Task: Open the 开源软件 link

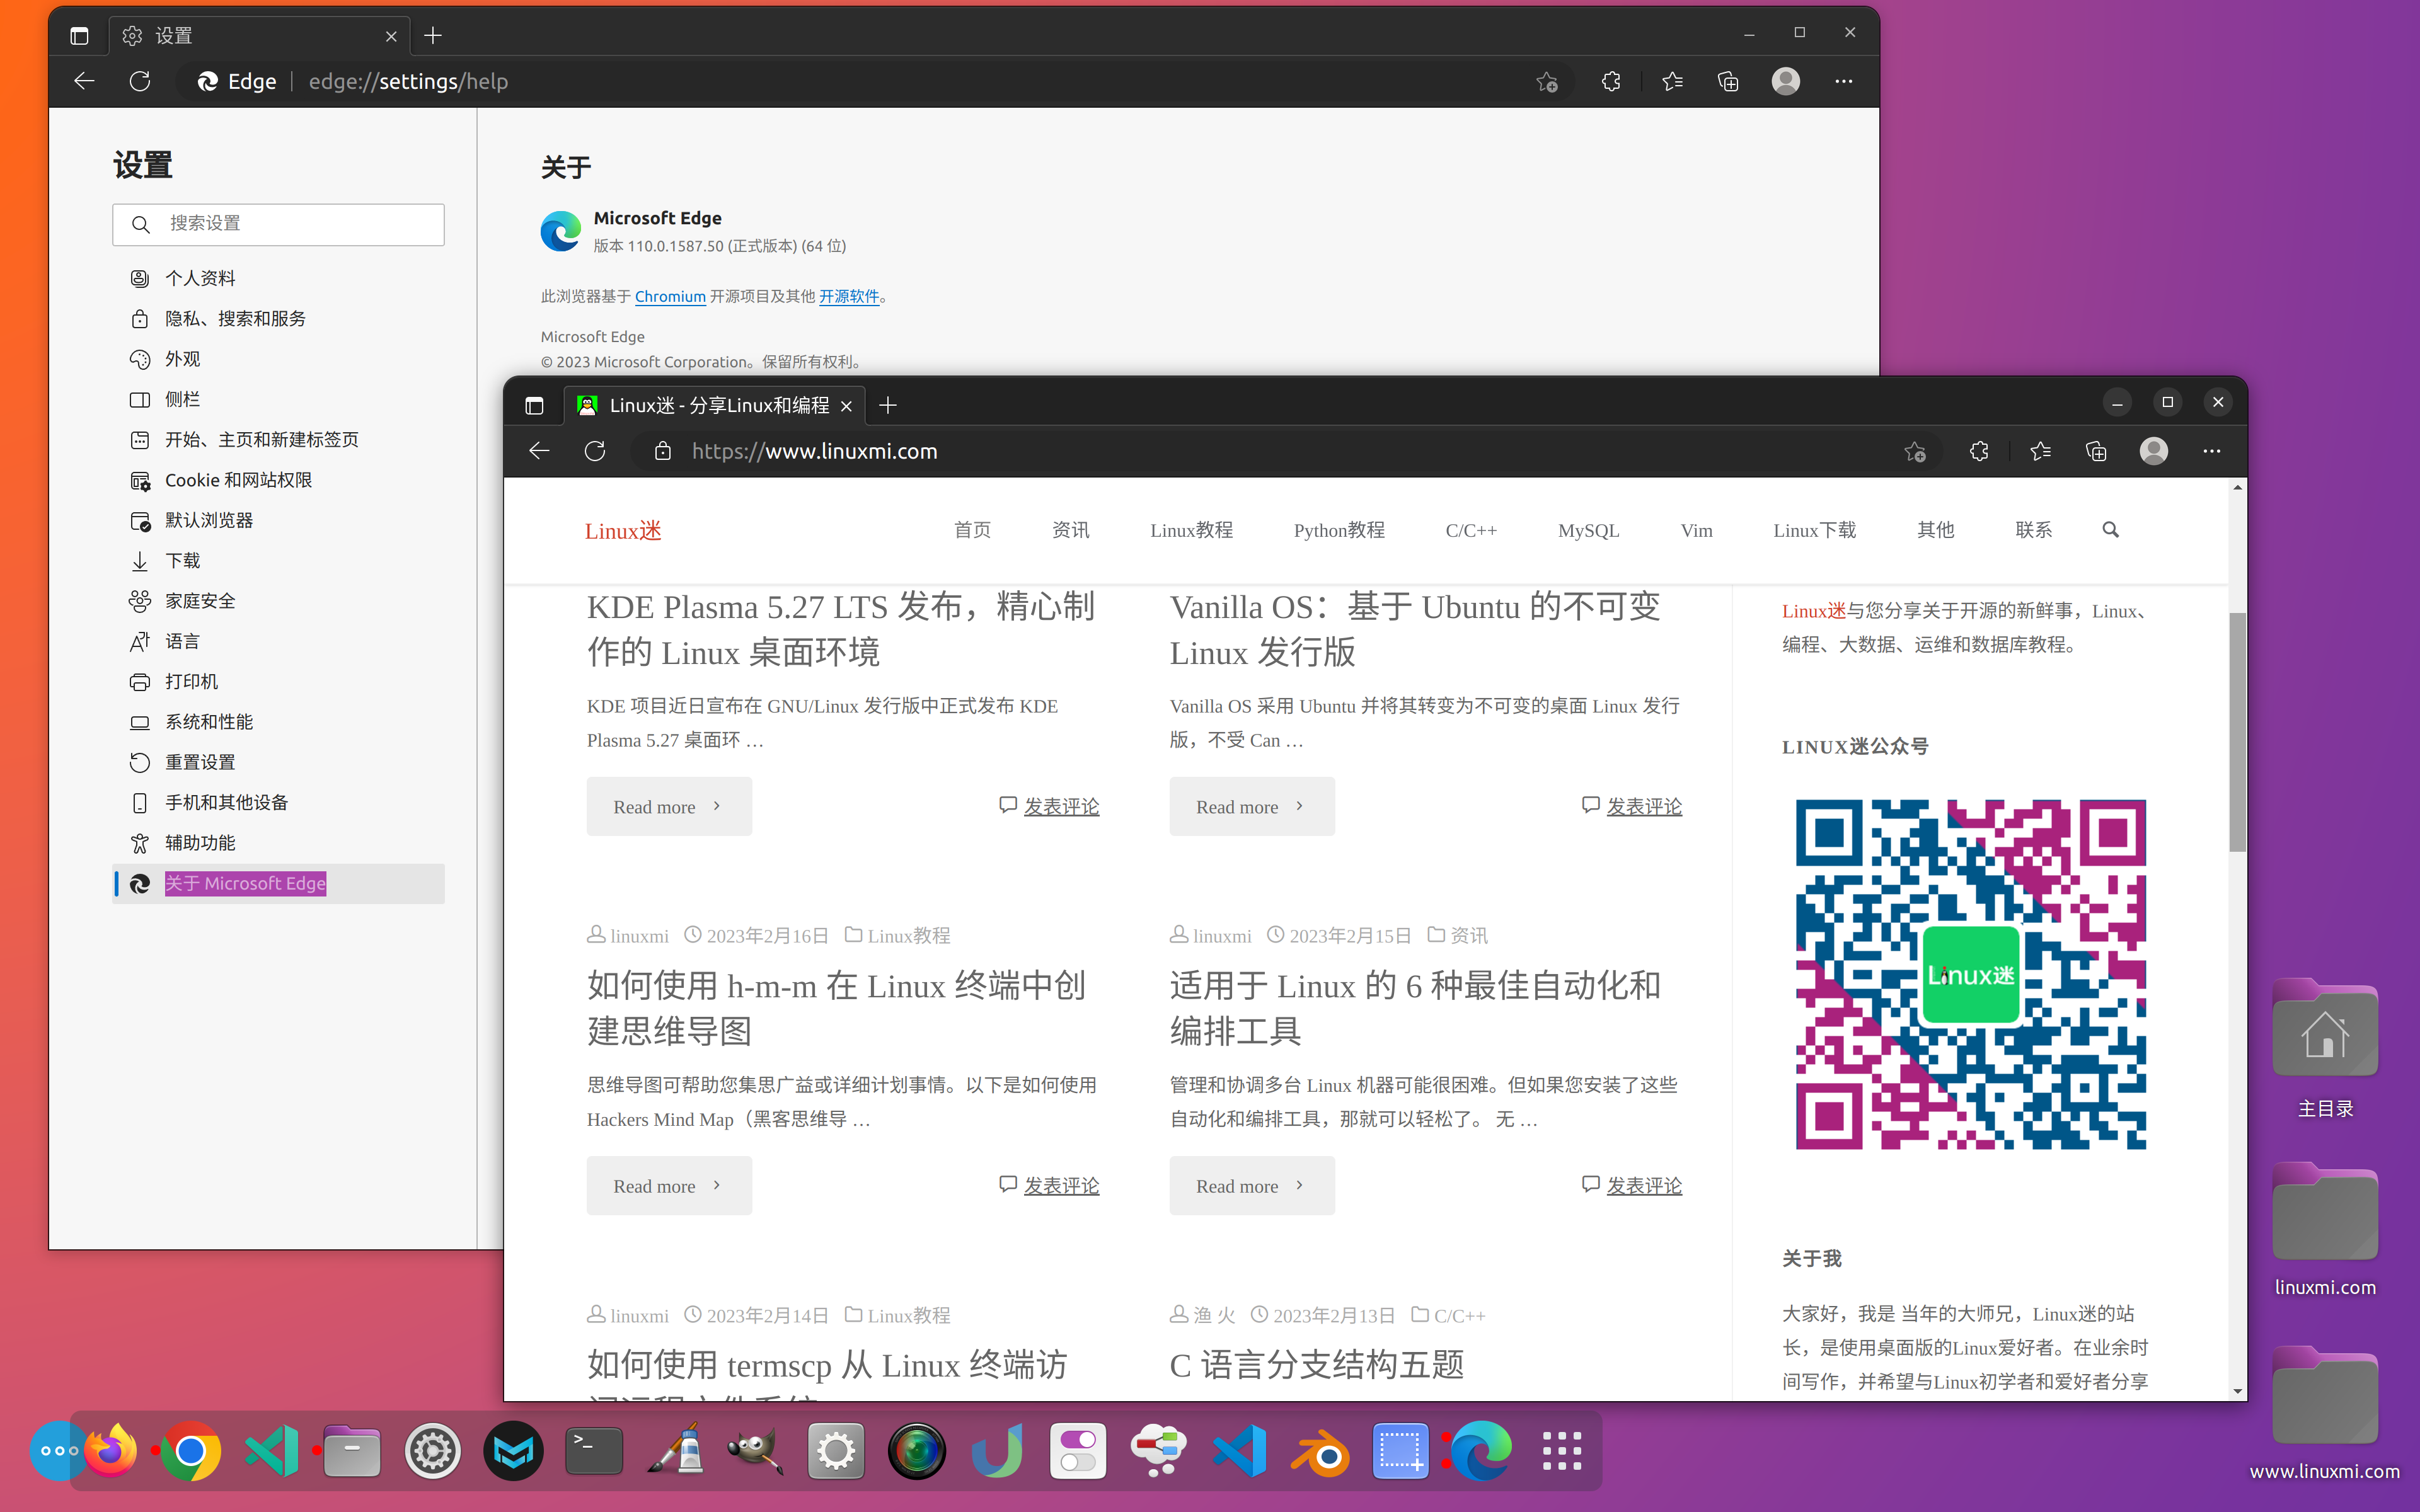Action: [x=849, y=297]
